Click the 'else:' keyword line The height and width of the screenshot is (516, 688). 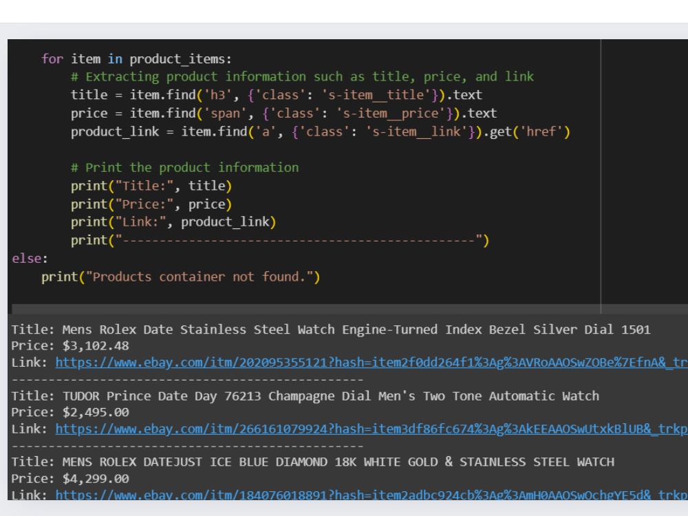pos(30,259)
